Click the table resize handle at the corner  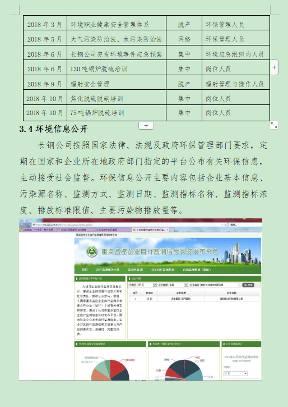tap(274, 125)
